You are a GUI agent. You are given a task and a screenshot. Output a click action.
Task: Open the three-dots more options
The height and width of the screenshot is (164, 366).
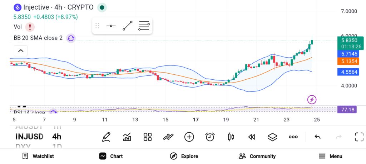tap(293, 137)
